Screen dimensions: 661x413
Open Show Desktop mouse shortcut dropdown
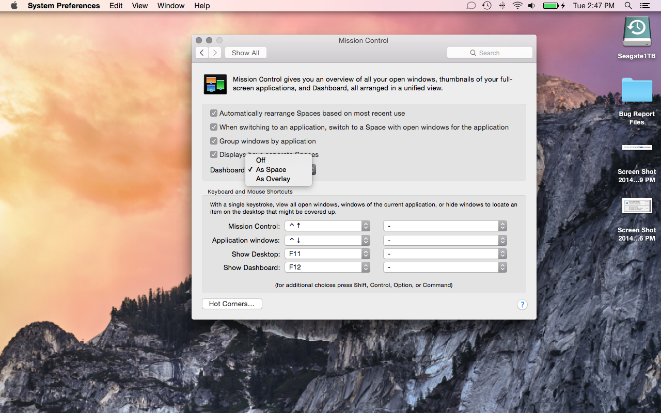pos(445,254)
